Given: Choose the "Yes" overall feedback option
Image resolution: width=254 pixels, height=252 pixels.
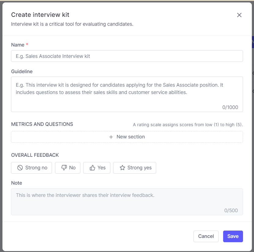Looking at the screenshot, I should click(x=97, y=168).
